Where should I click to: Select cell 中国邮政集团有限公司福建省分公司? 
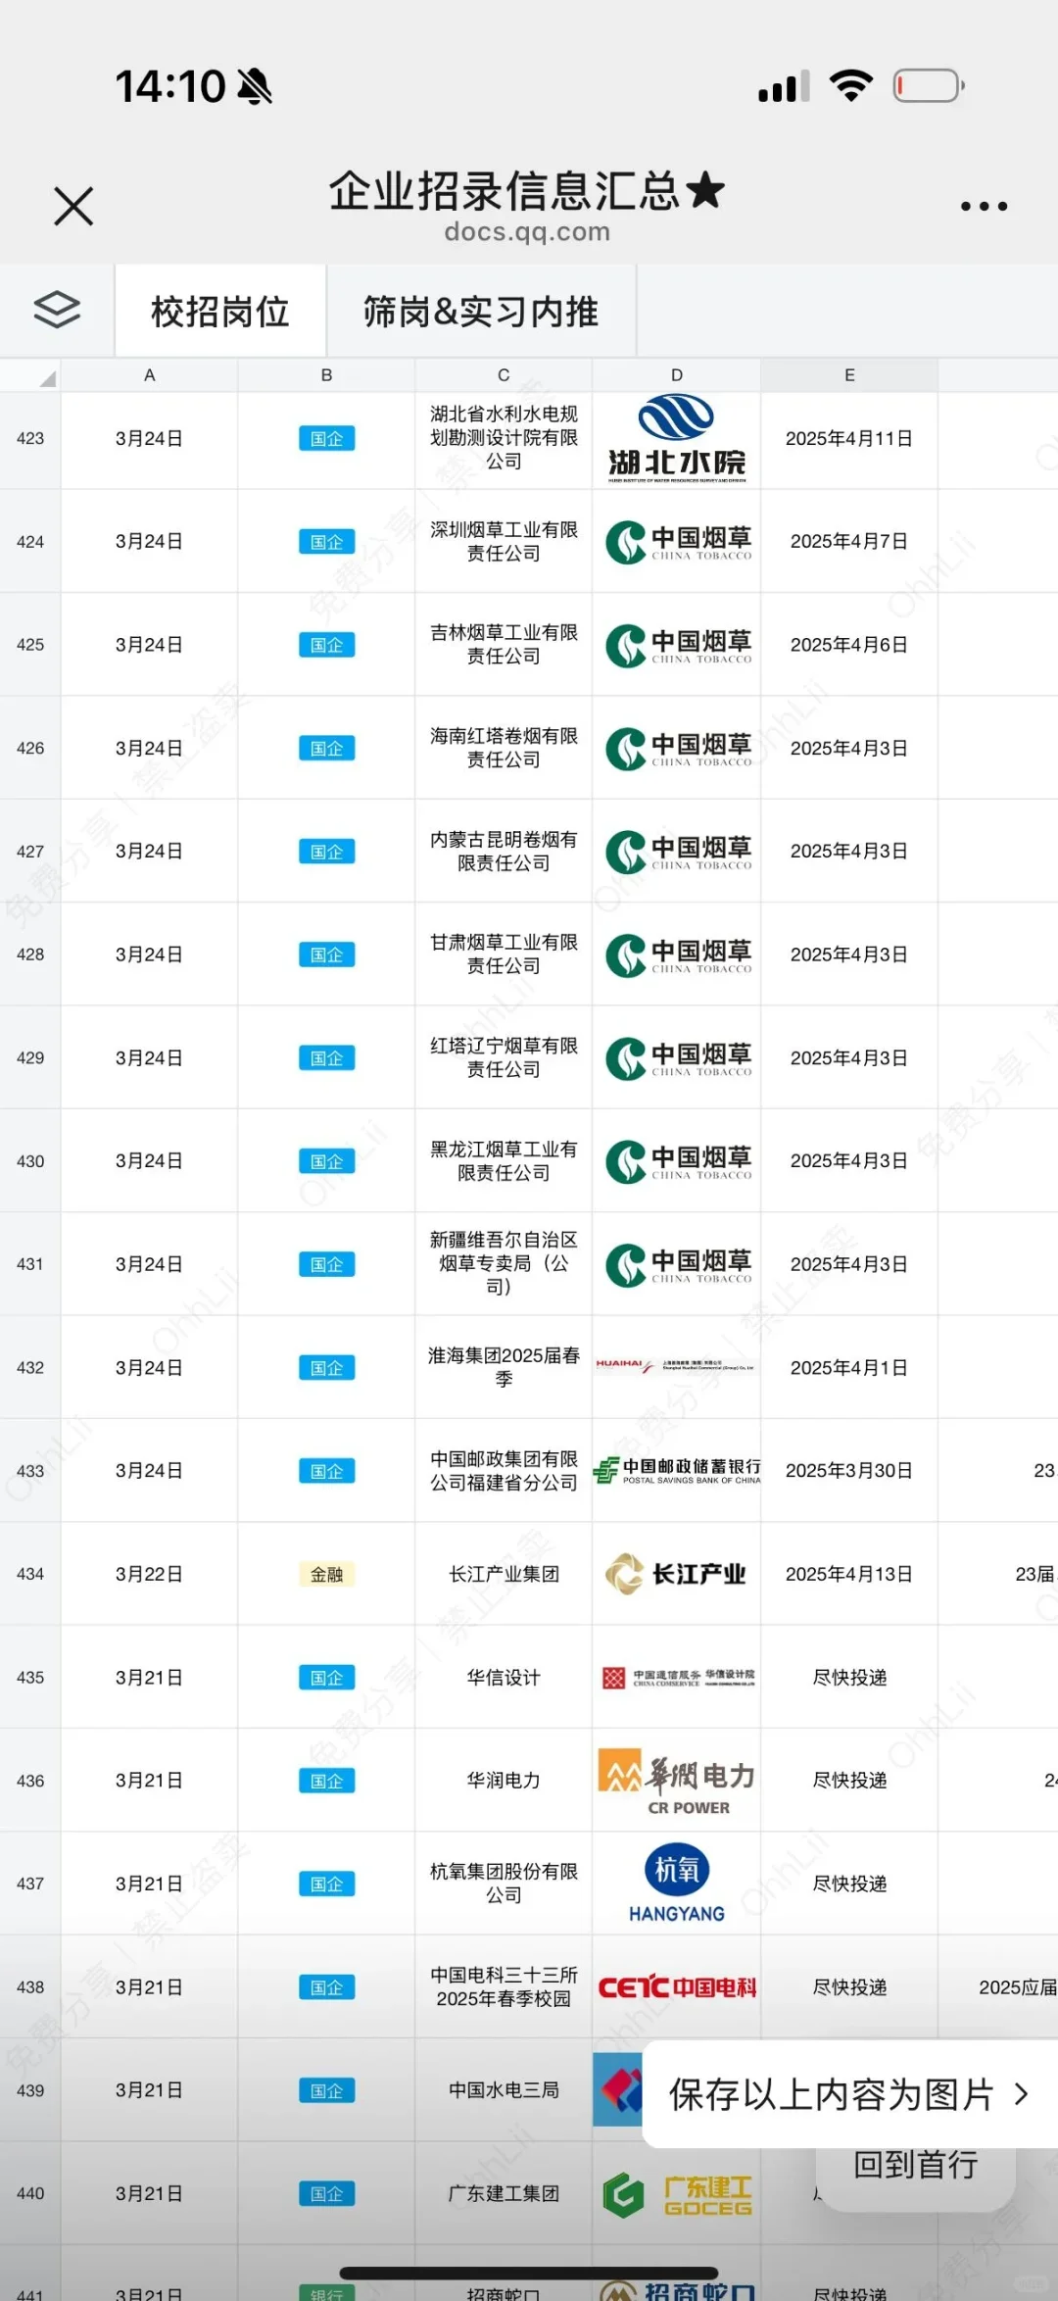[504, 1470]
